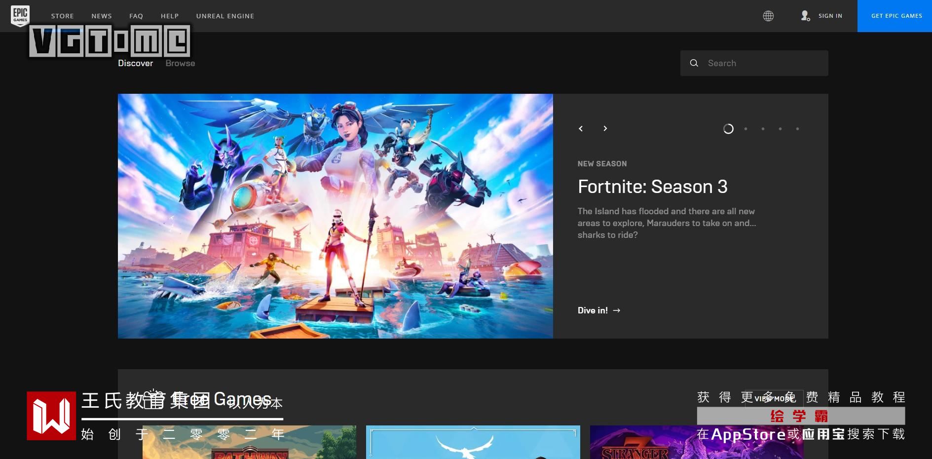
Task: Click the Fortnite: Season 3 title
Action: point(652,187)
